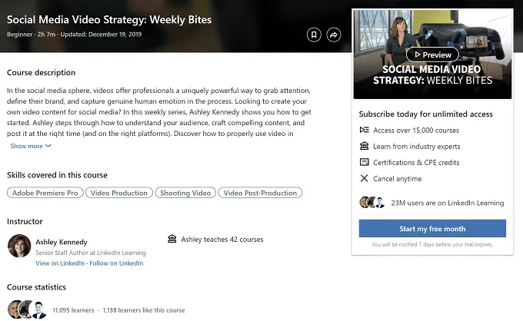Open Ashley Kennedy's profile photo
This screenshot has width=523, height=321.
coord(18,246)
